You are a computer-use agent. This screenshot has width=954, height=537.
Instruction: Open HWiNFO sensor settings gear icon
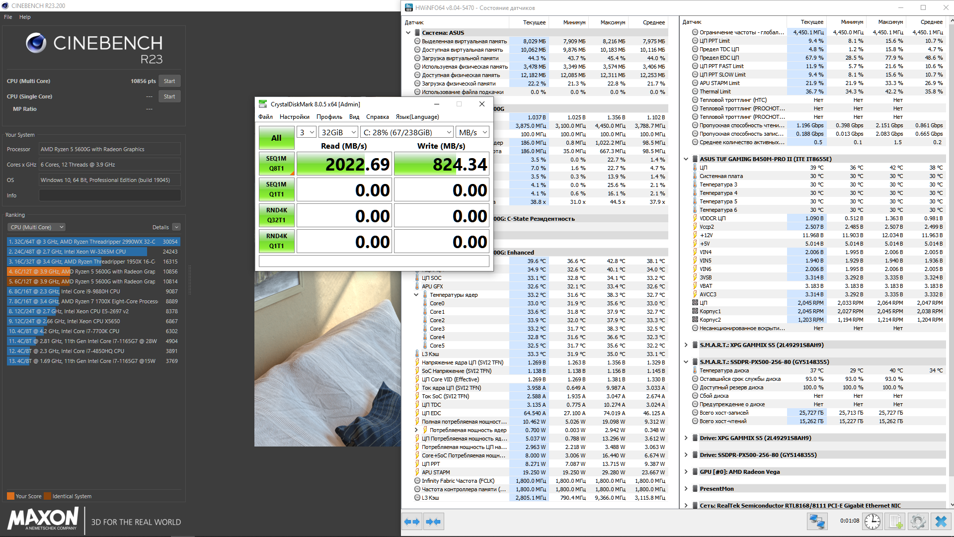(x=918, y=522)
